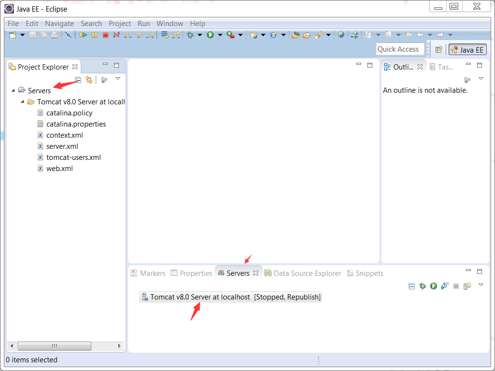Click the Search (flashlight) toolbar icon

[318, 35]
